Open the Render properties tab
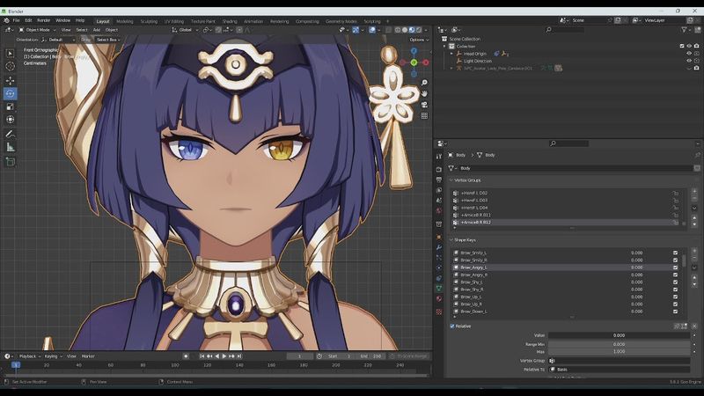Viewport: 704px width, 396px height. pos(438,169)
